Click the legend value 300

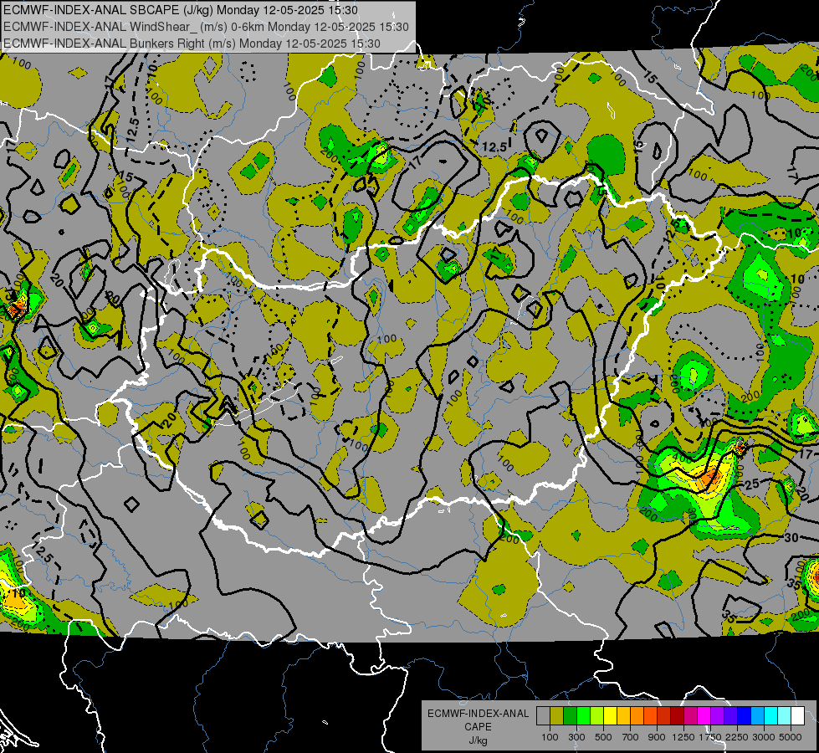[576, 737]
